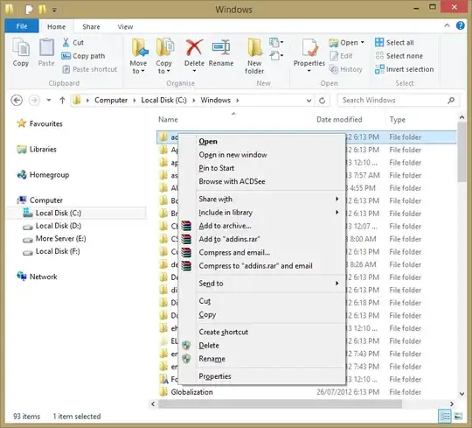Click the search magnifier icon
Viewport: 472px width, 428px height.
coord(451,100)
